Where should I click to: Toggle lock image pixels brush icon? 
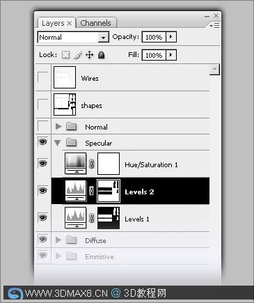click(x=78, y=55)
